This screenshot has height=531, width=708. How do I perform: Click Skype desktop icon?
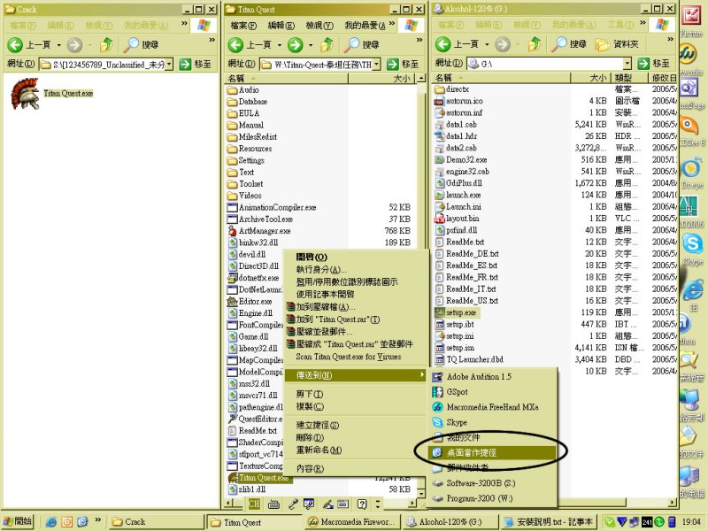(x=693, y=249)
